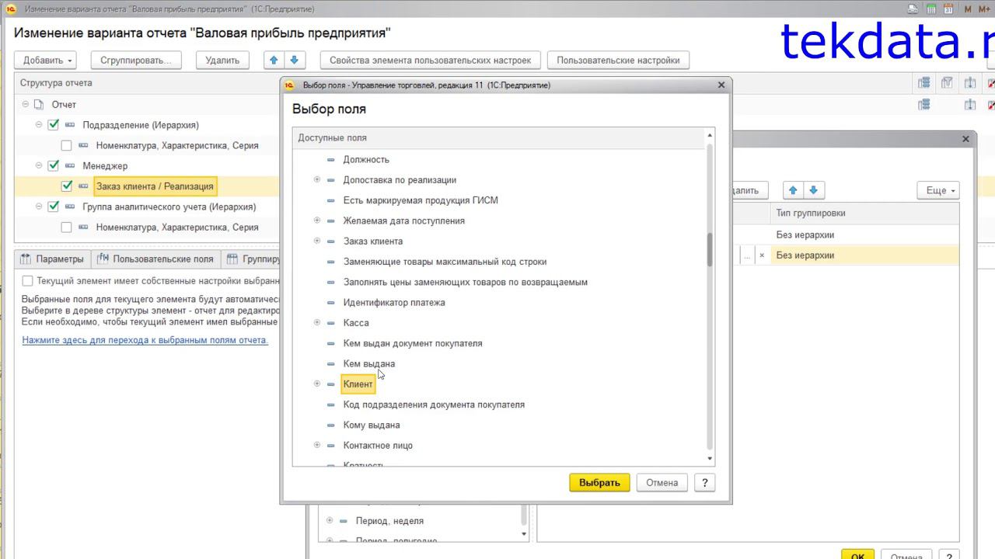Open the calculator icon in the title bar
This screenshot has height=559, width=995.
930,9
